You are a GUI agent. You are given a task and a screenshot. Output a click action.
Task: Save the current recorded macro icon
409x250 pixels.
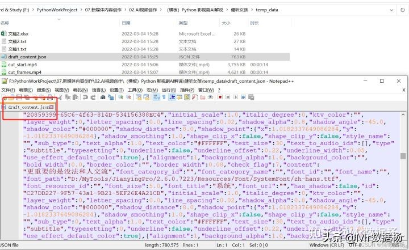(x=251, y=97)
